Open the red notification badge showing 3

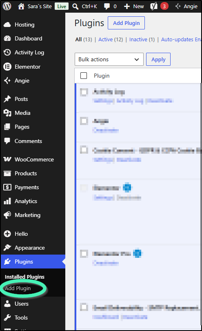click(164, 6)
